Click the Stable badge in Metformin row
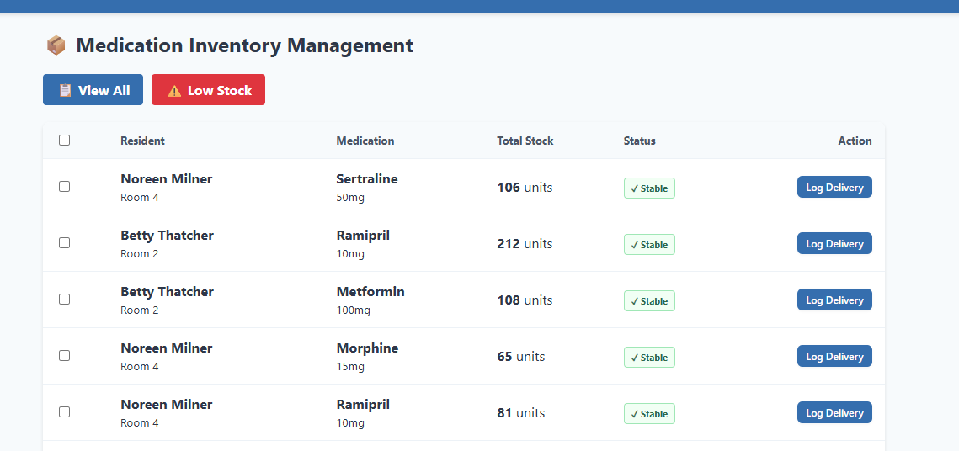This screenshot has height=451, width=959. pos(649,300)
